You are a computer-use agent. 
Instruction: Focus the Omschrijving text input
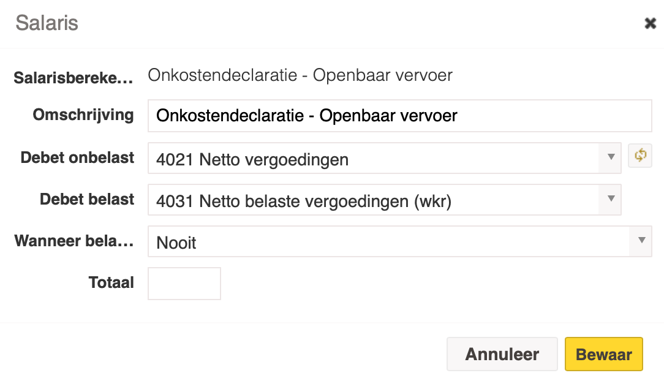coord(400,116)
